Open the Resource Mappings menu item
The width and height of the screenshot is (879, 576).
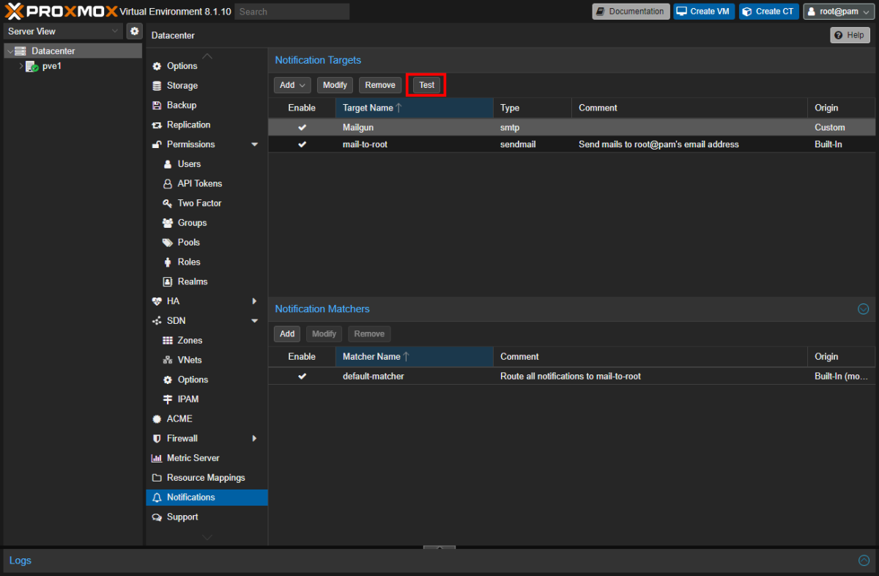pos(207,478)
